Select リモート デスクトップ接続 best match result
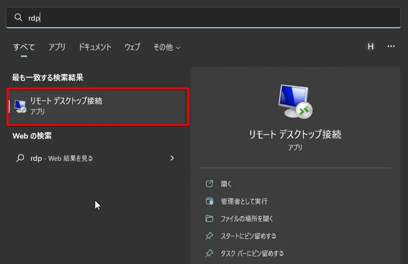The height and width of the screenshot is (264, 408). (x=98, y=106)
